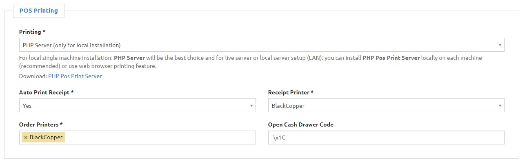This screenshot has height=166, width=527.
Task: Open the Receipt Printer dropdown showing BlackCopper
Action: point(386,106)
